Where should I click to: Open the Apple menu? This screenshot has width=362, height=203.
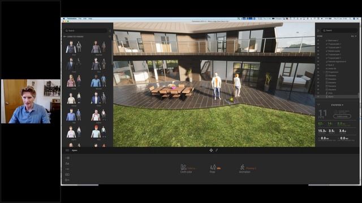pyautogui.click(x=64, y=19)
